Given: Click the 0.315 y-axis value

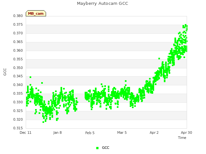Looking at the screenshot, I should (18, 128).
